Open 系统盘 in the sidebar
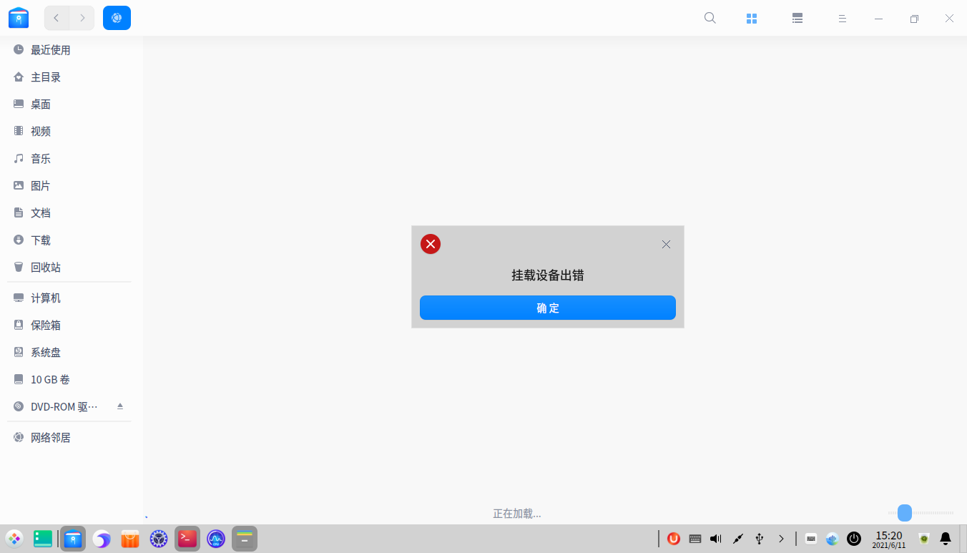967x553 pixels. pos(72,353)
